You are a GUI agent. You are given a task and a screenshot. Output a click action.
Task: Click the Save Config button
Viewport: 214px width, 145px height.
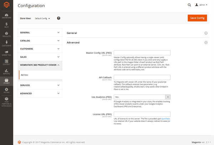(x=197, y=18)
